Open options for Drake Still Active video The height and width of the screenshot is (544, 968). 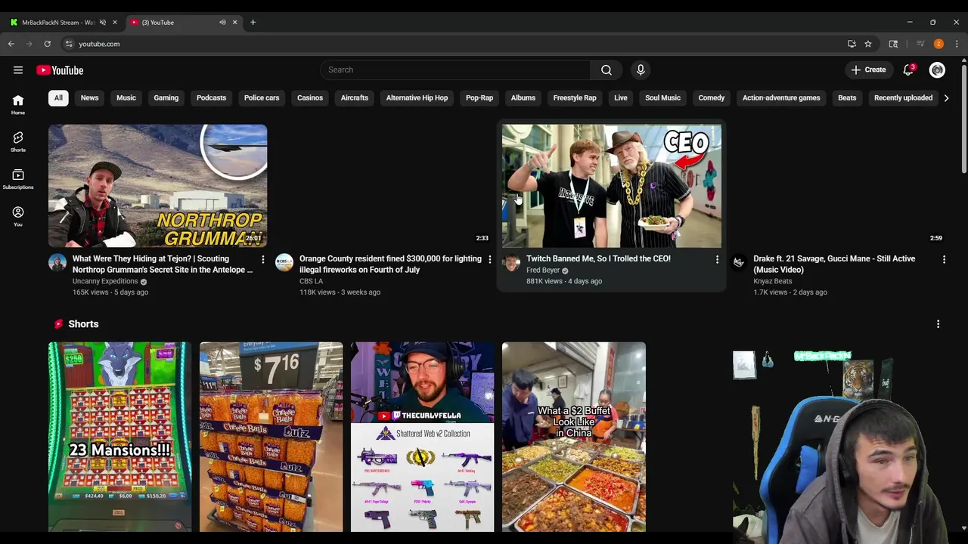(x=944, y=259)
